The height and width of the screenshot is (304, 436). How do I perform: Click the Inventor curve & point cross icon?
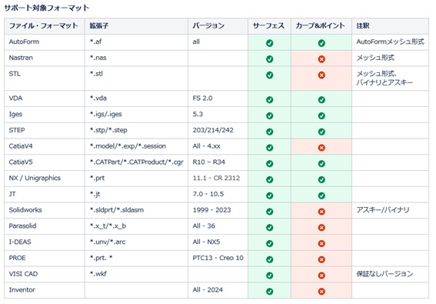coord(321,292)
